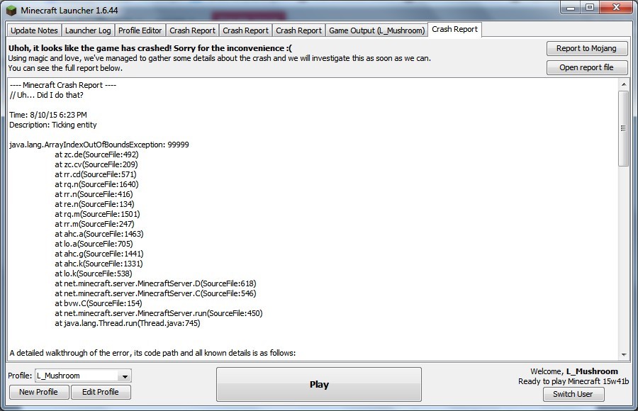Click 'at re.n(SourceFile:134)' stack line
This screenshot has height=411, width=638.
[94, 204]
